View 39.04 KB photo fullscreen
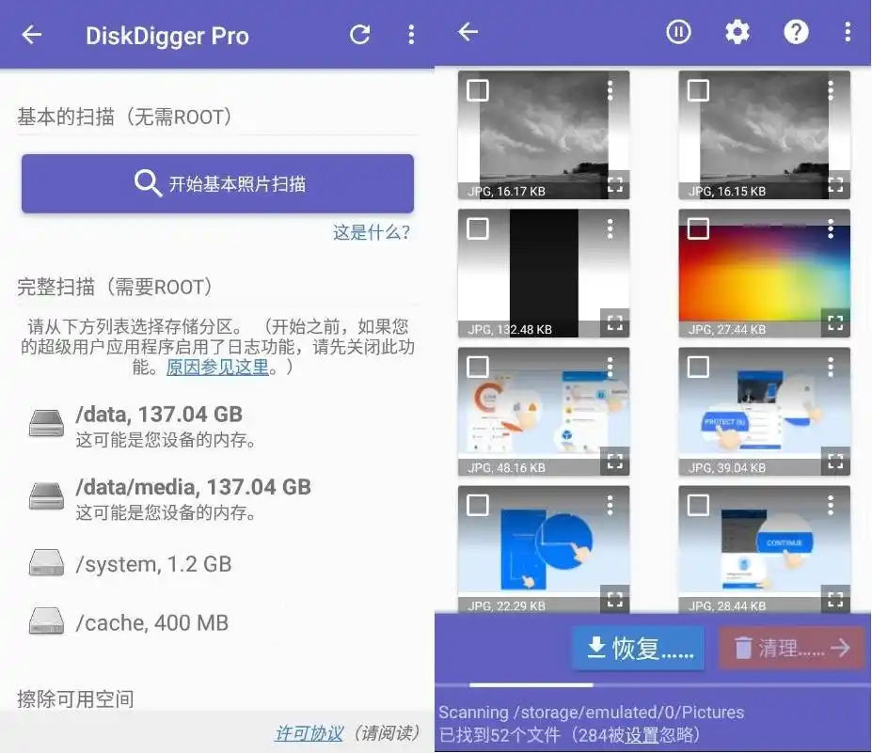 835,462
